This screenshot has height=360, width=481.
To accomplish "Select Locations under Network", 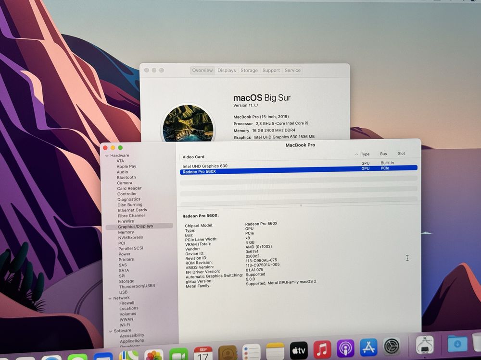I will [x=129, y=309].
